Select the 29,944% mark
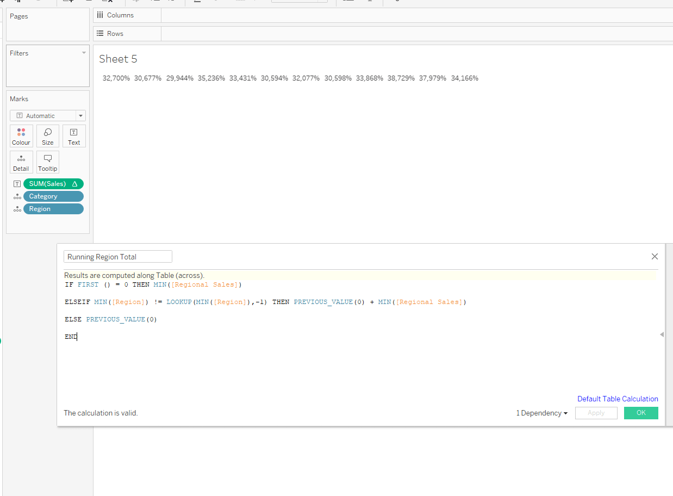Screen dimensions: 673x496 [180, 78]
